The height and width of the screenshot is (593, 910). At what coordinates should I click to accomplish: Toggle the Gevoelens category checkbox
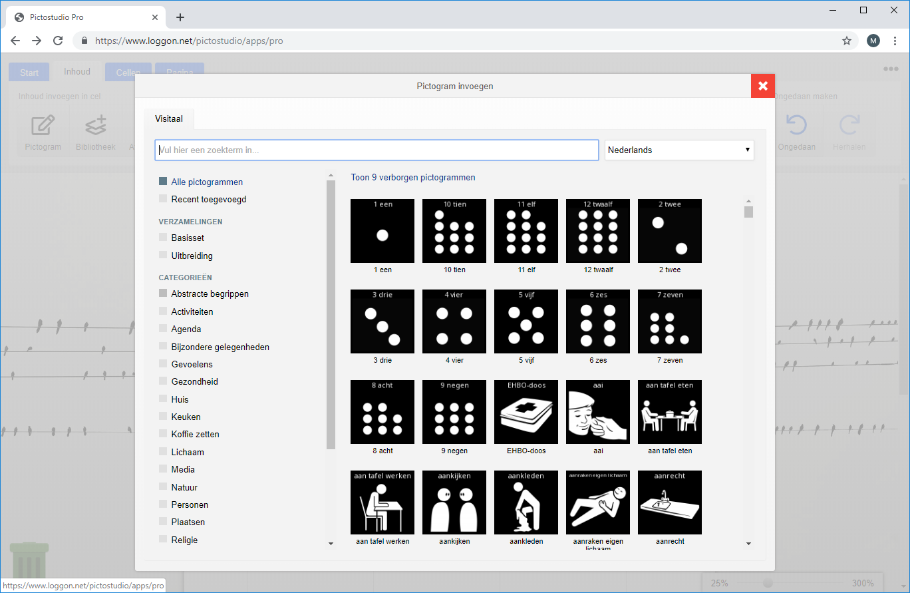(x=163, y=364)
